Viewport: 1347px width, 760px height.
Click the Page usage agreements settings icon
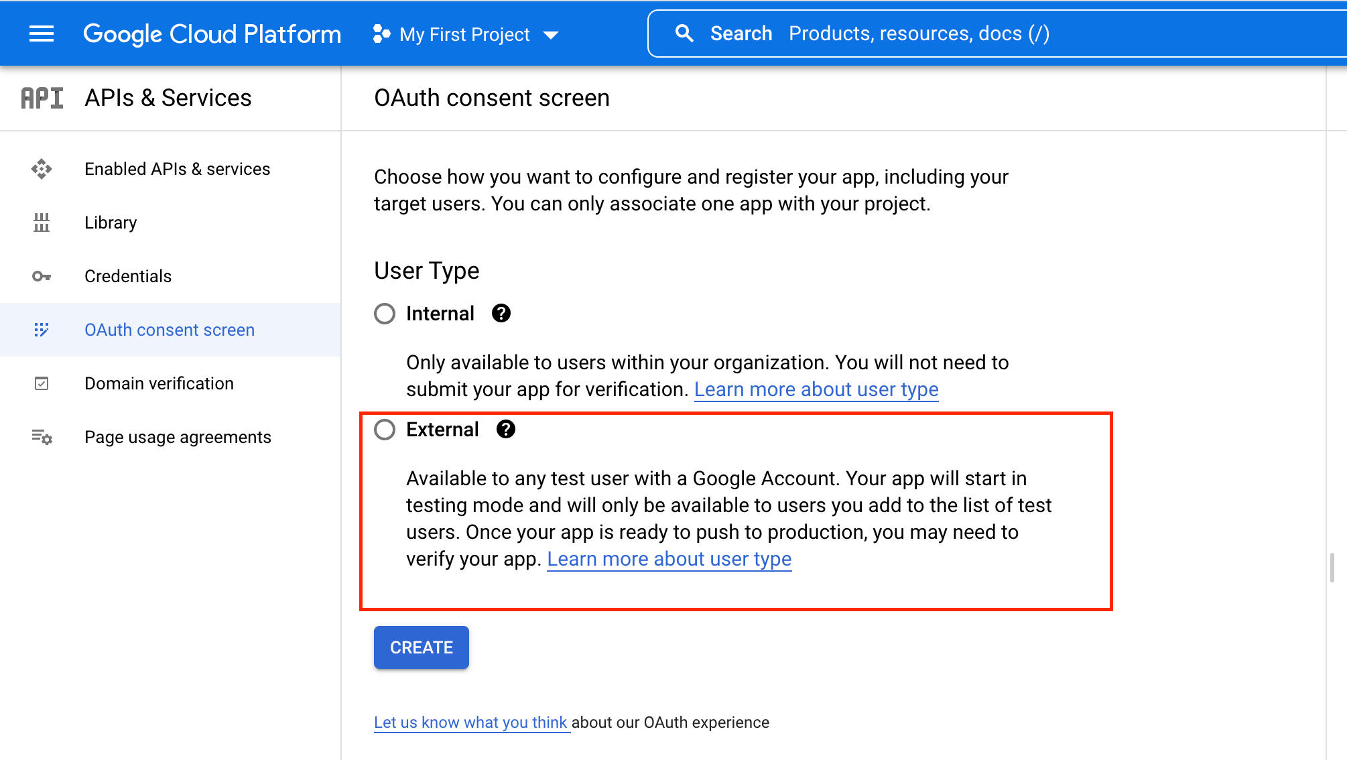click(42, 437)
